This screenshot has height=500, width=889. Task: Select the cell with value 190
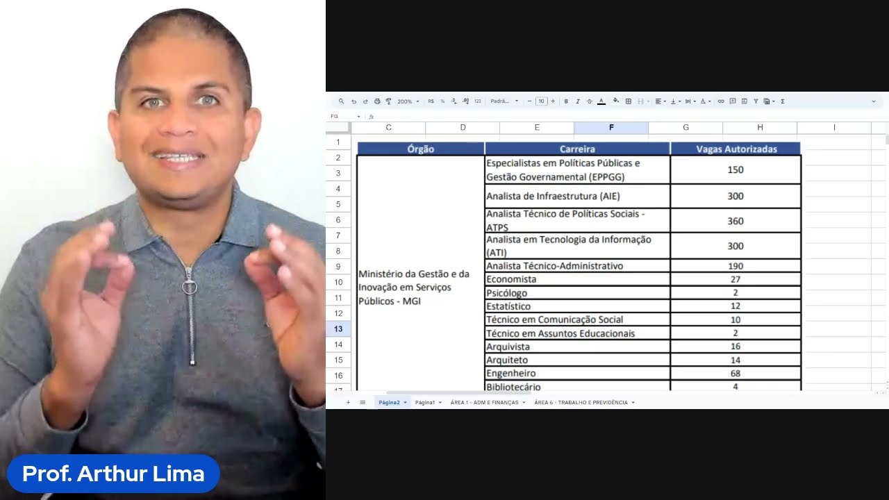click(736, 266)
